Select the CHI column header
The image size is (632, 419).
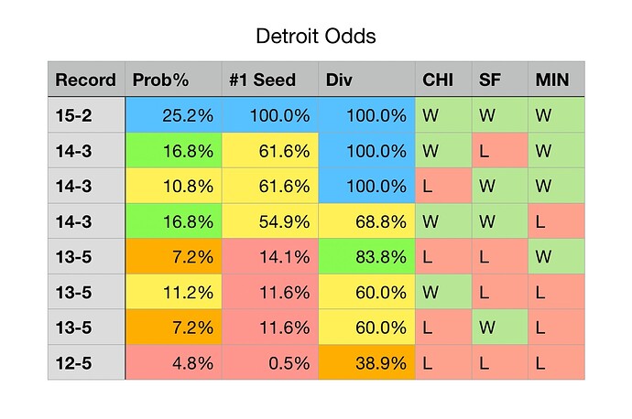click(x=443, y=80)
